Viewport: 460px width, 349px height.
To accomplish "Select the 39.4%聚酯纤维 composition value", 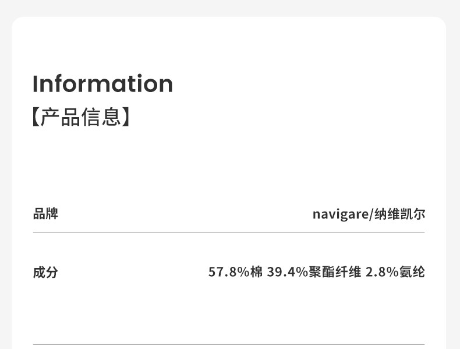I will click(314, 272).
